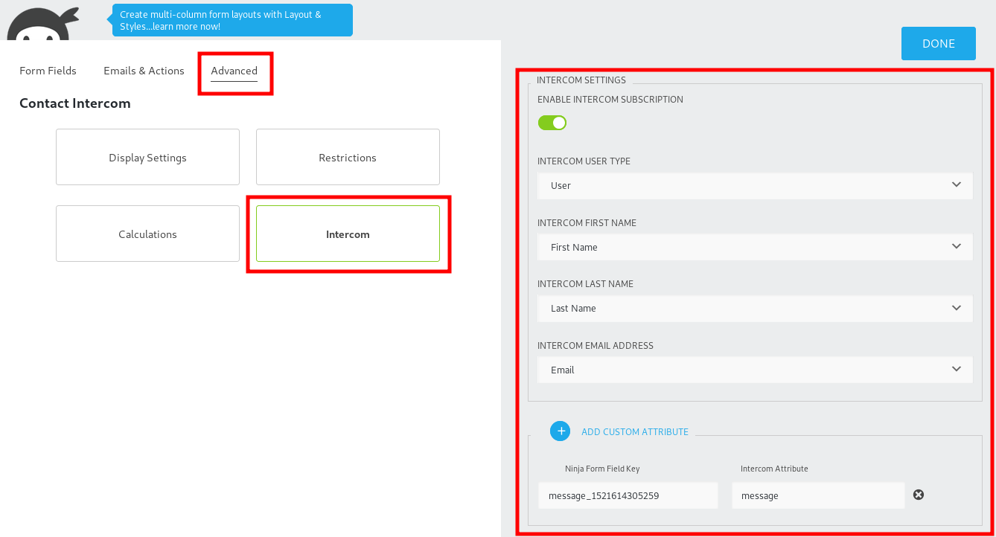This screenshot has width=996, height=537.
Task: Click the Ninja Forms mascot logo
Action: [43, 25]
